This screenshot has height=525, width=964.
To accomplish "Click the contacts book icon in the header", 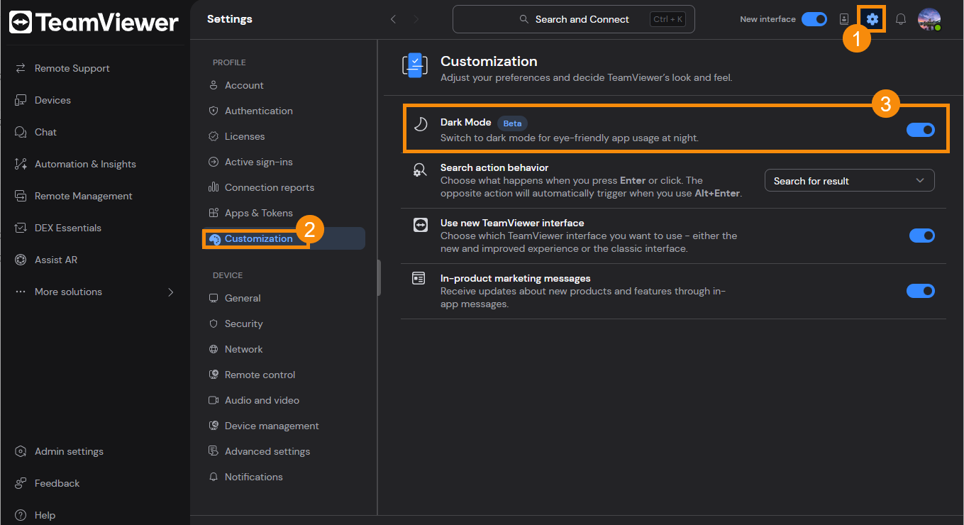I will coord(844,19).
